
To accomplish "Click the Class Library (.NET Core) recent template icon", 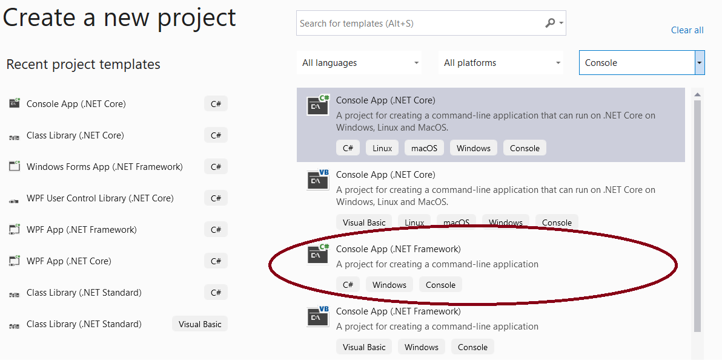I will point(15,137).
